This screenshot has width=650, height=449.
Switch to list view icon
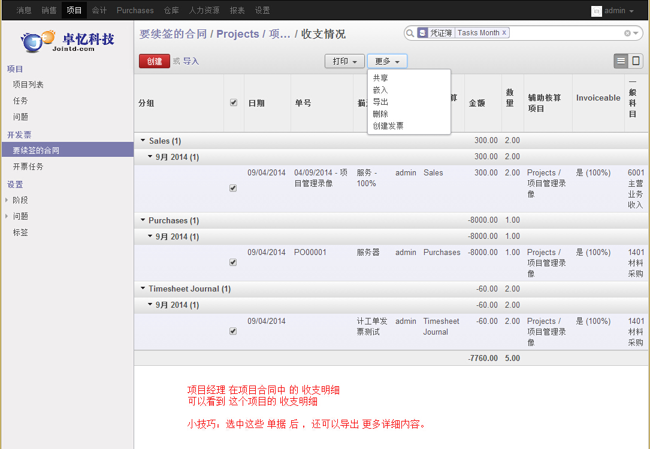pyautogui.click(x=621, y=61)
